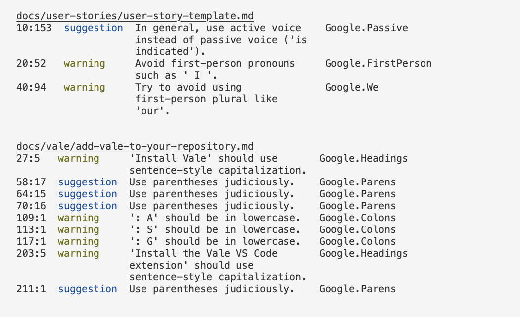Click the suggestion label on line 58:17
The image size is (520, 317).
(x=88, y=182)
